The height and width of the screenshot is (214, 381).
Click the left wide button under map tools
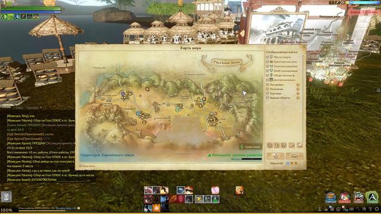pyautogui.click(x=275, y=156)
